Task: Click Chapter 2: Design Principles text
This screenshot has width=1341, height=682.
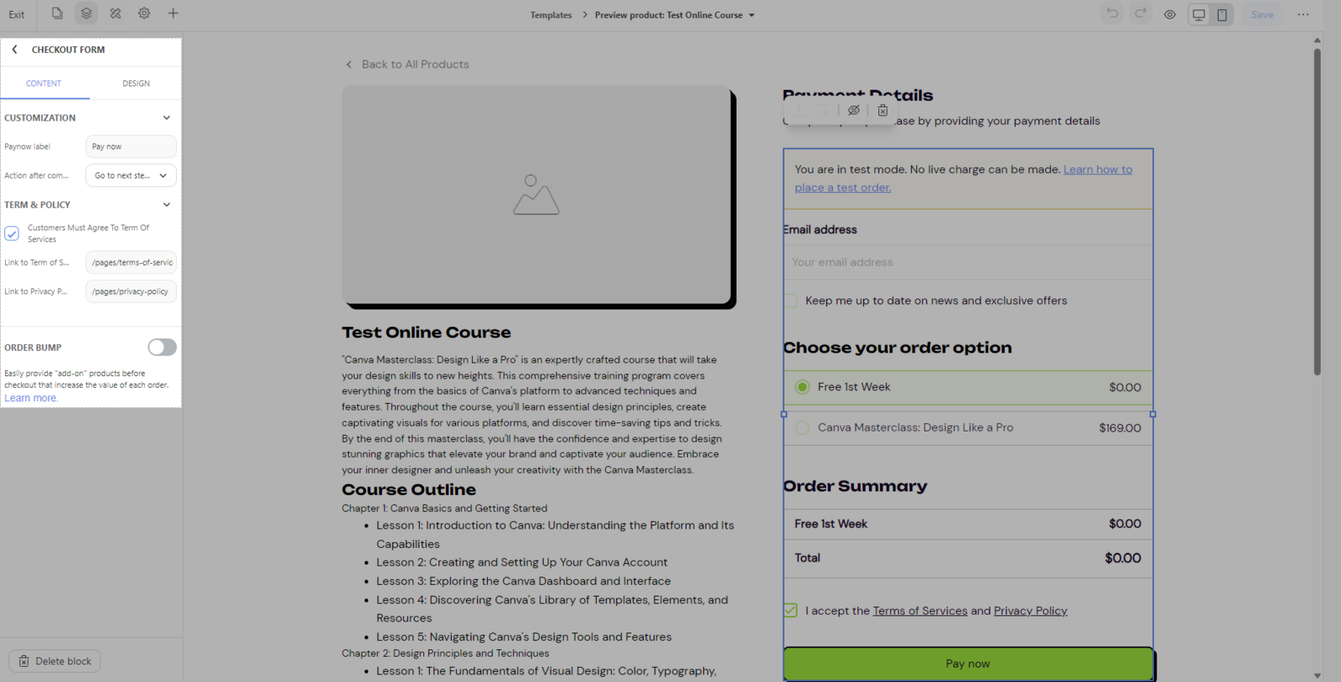Action: 445,654
